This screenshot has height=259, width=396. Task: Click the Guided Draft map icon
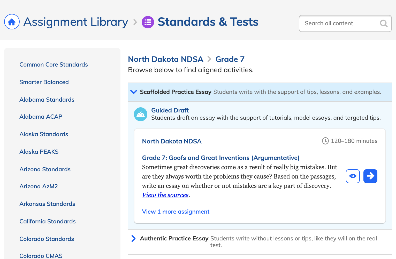[141, 114]
